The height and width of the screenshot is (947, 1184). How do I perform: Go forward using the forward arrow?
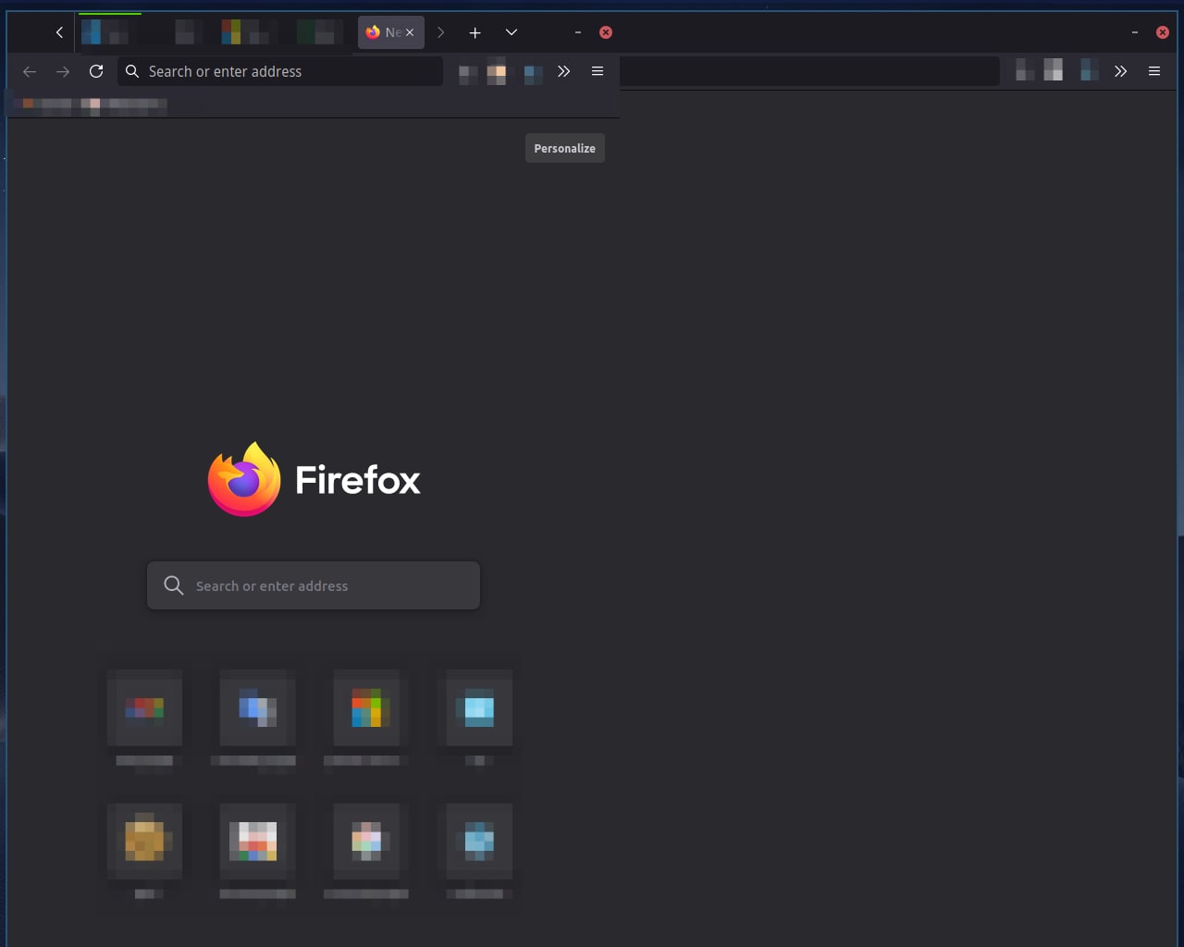63,71
